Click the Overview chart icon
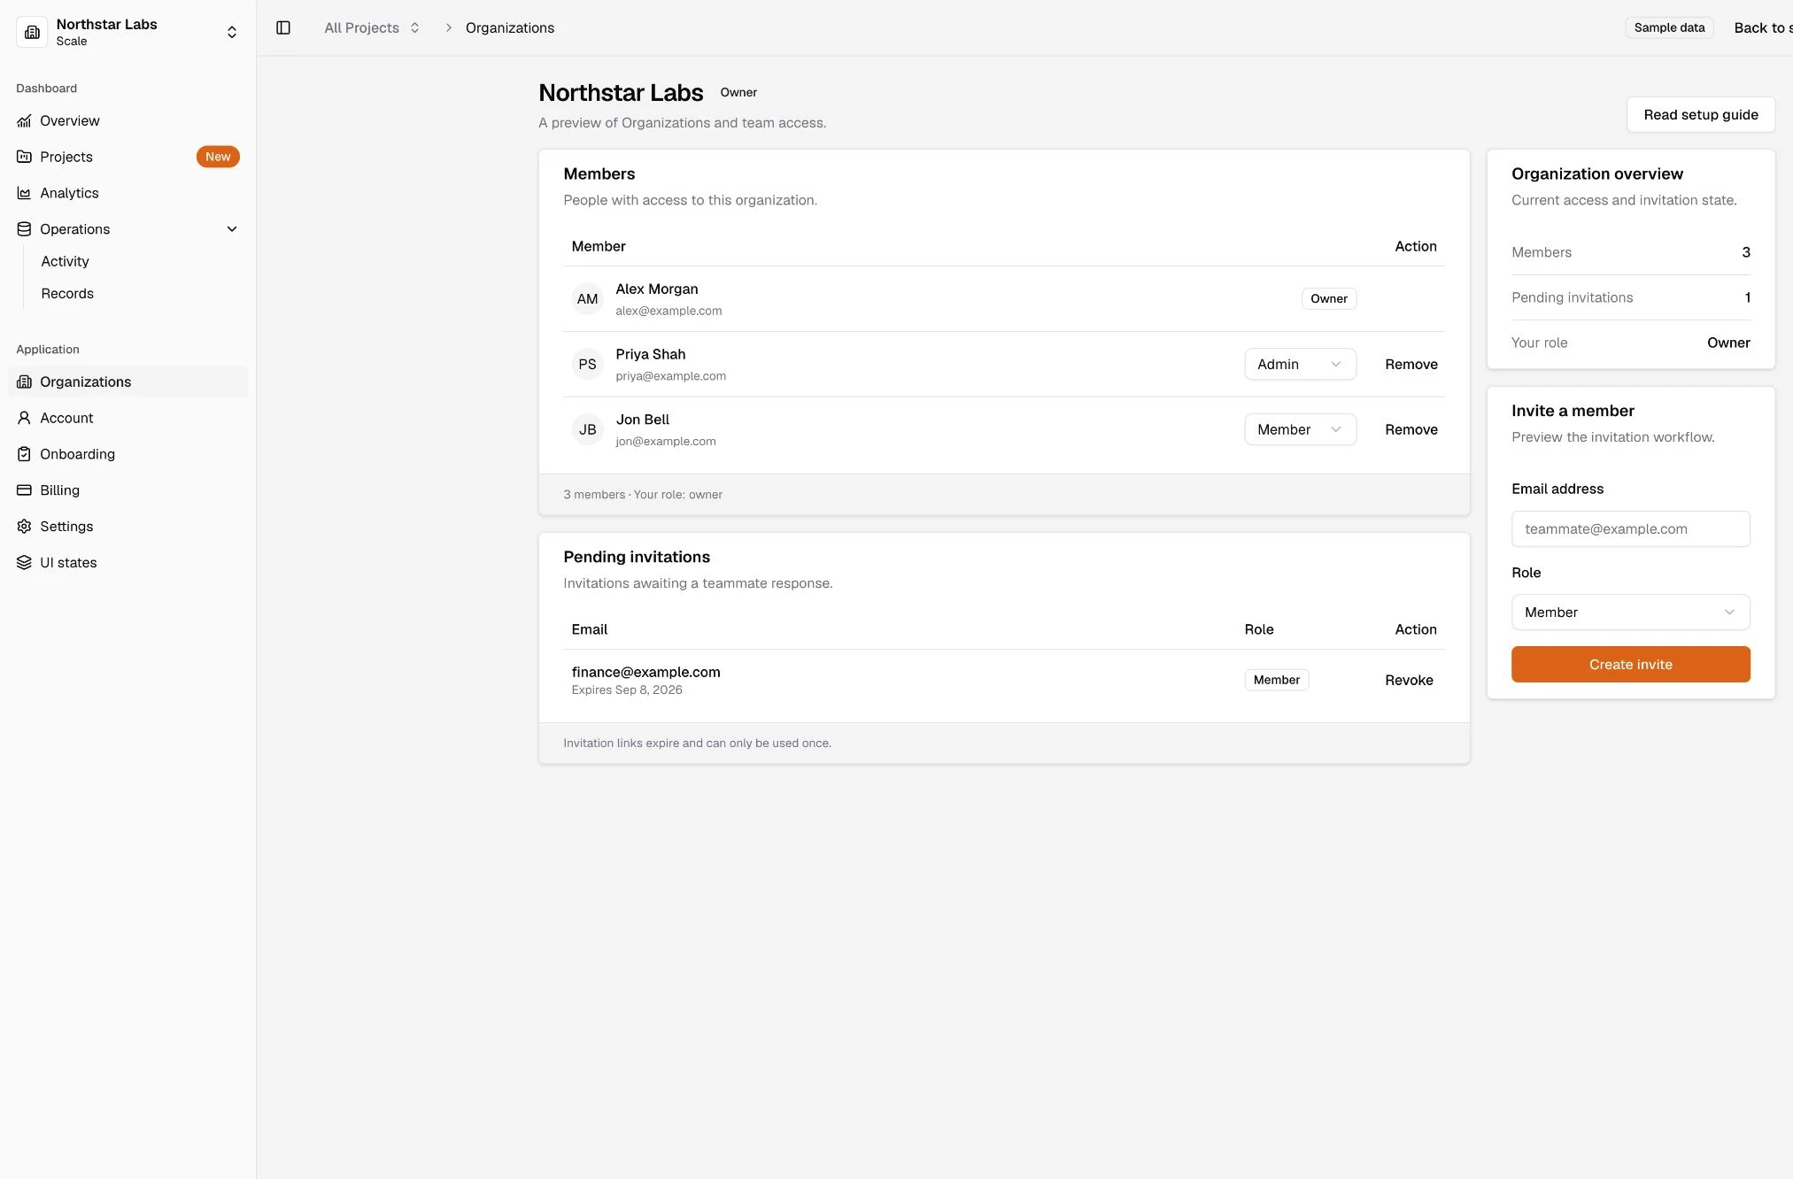 coord(24,120)
